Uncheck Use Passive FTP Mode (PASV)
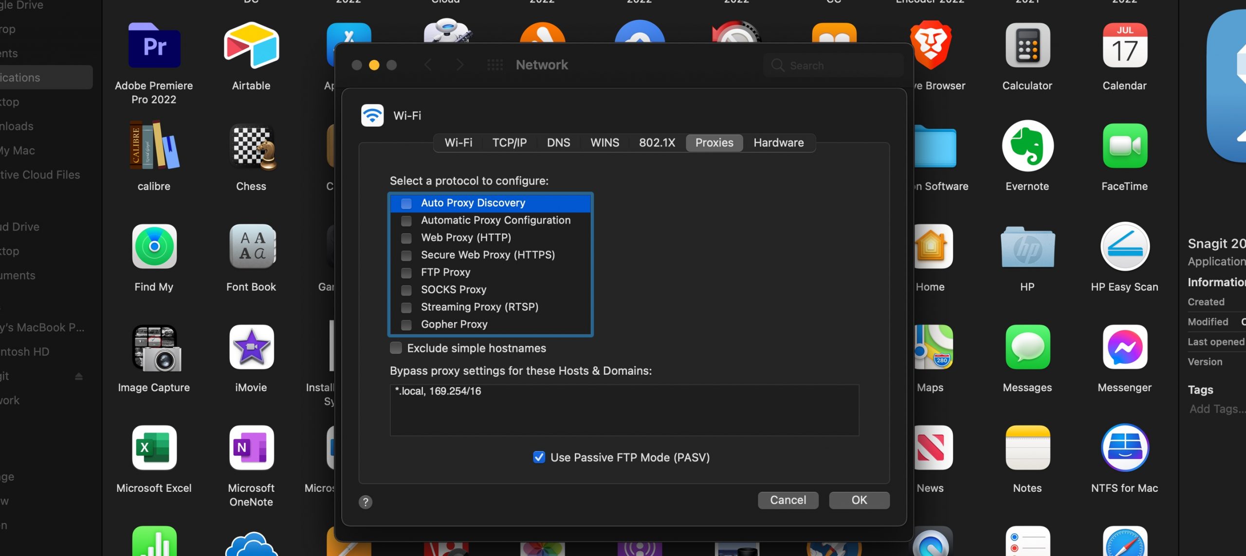Screen dimensions: 1246x556 539,457
